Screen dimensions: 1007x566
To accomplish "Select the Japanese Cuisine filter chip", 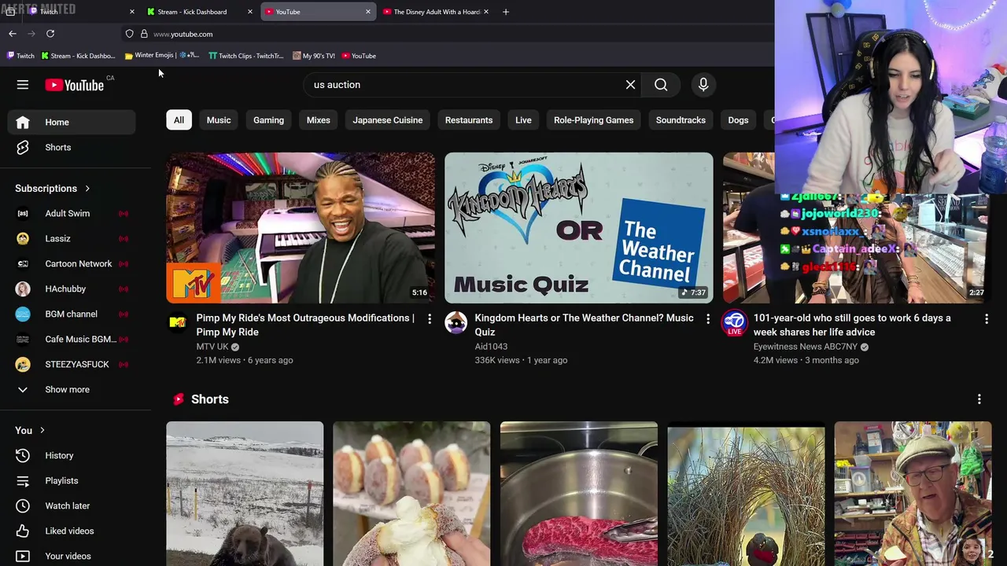I will pyautogui.click(x=388, y=120).
